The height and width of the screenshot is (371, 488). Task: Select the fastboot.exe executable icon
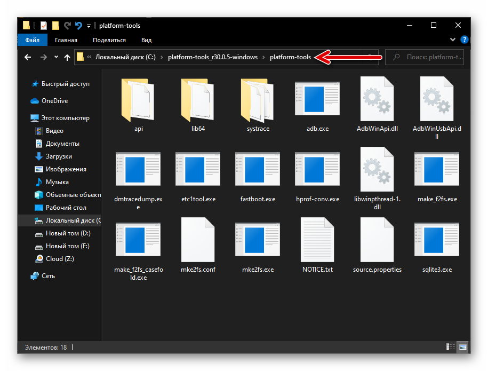tap(258, 171)
